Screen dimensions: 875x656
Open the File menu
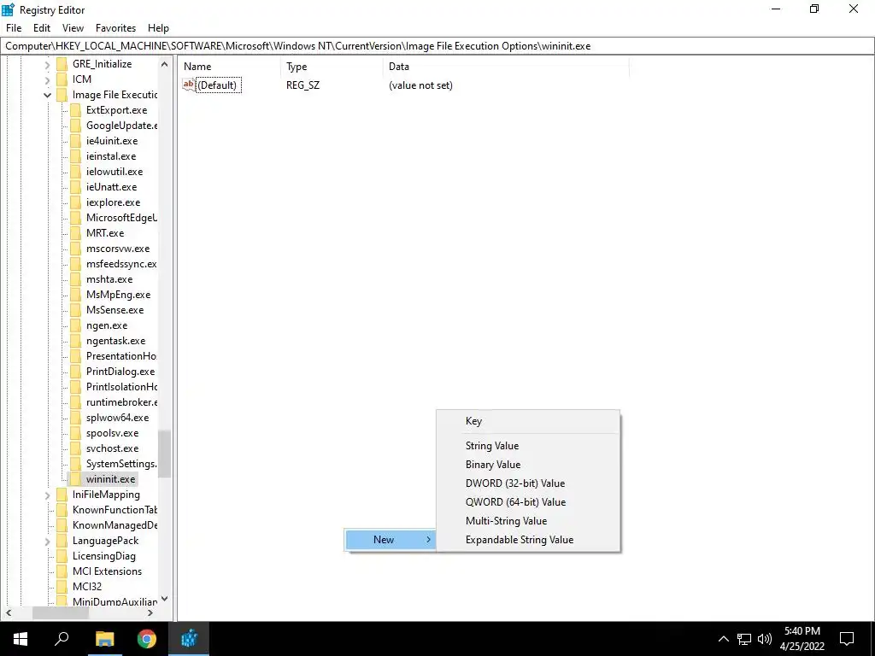(x=14, y=28)
